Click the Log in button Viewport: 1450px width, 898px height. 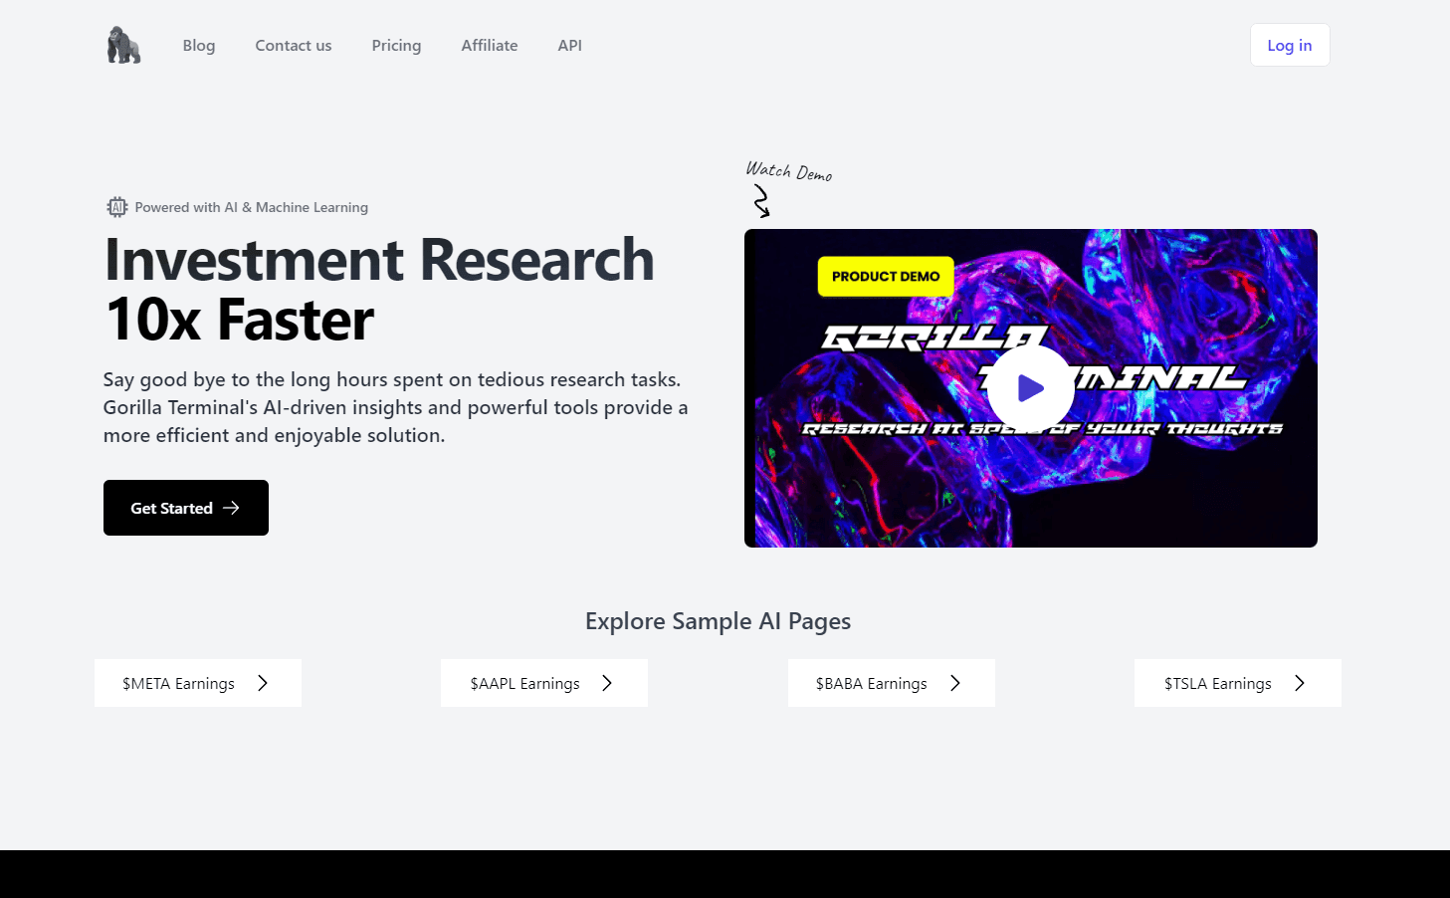pos(1290,45)
